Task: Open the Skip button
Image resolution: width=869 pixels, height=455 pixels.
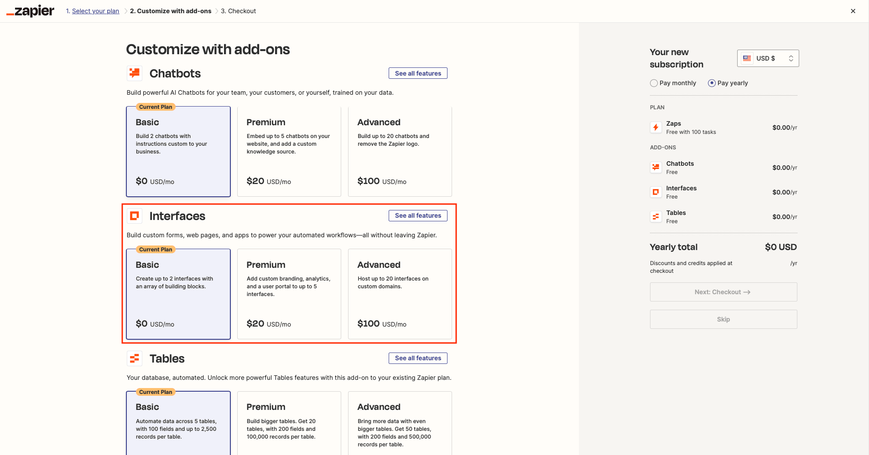Action: point(723,319)
